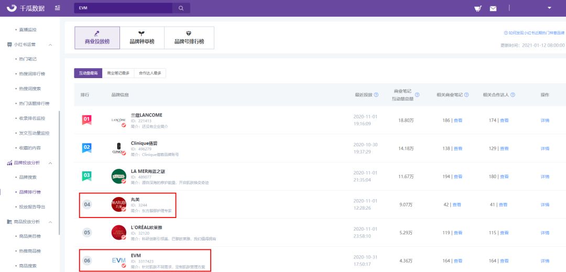Open 详情 for 兰蔻LANCOME
This screenshot has height=272, width=566.
(545, 121)
